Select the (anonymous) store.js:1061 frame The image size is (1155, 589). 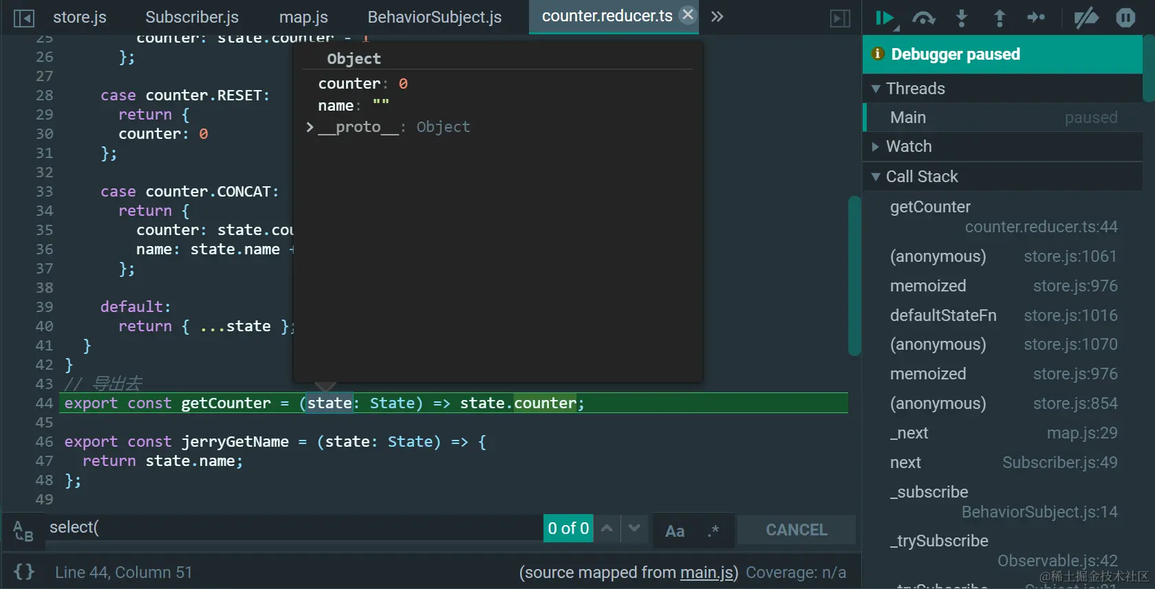(1003, 256)
